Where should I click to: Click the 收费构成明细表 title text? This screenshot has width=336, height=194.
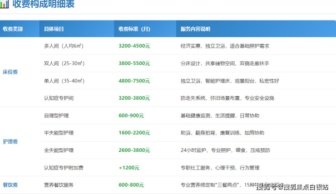(x=44, y=5)
